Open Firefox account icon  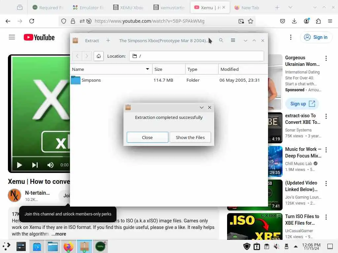click(x=306, y=21)
